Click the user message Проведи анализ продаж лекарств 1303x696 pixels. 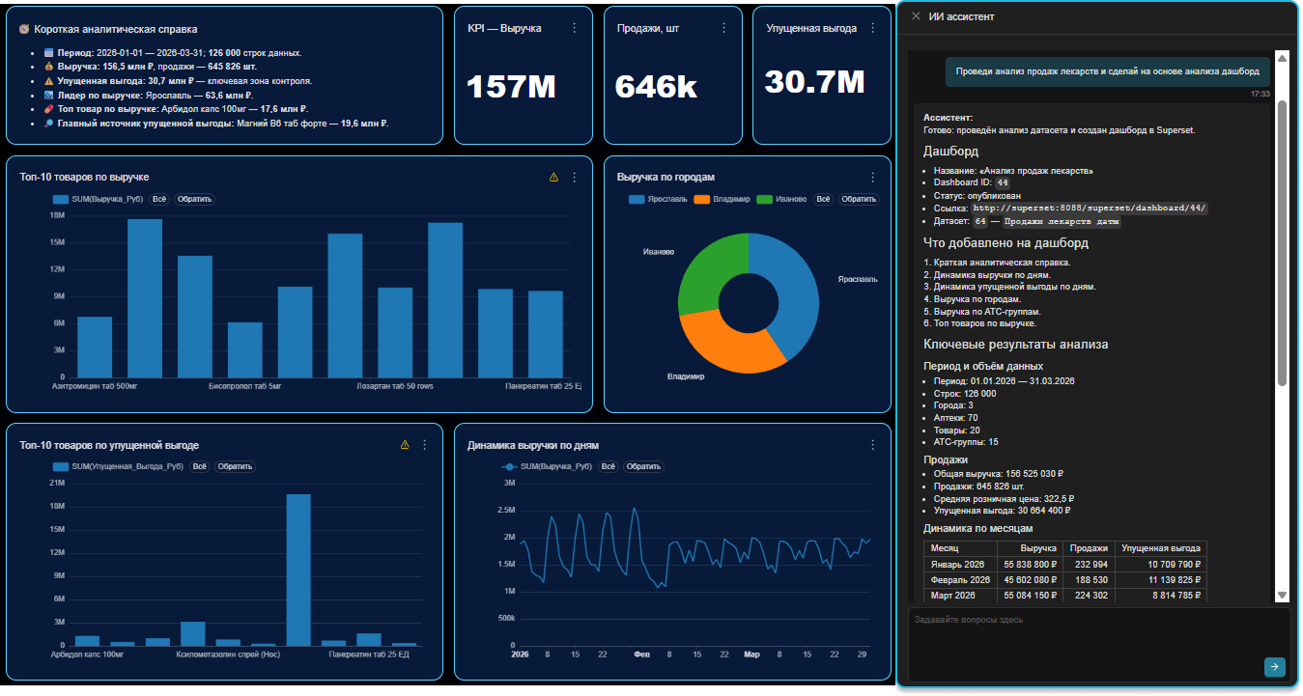pos(1108,70)
